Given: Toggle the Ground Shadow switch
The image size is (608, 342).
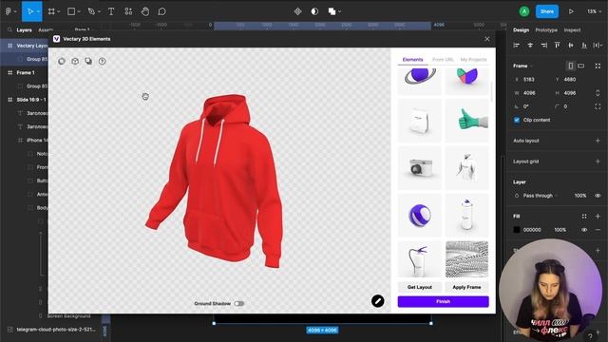Looking at the screenshot, I should (238, 304).
